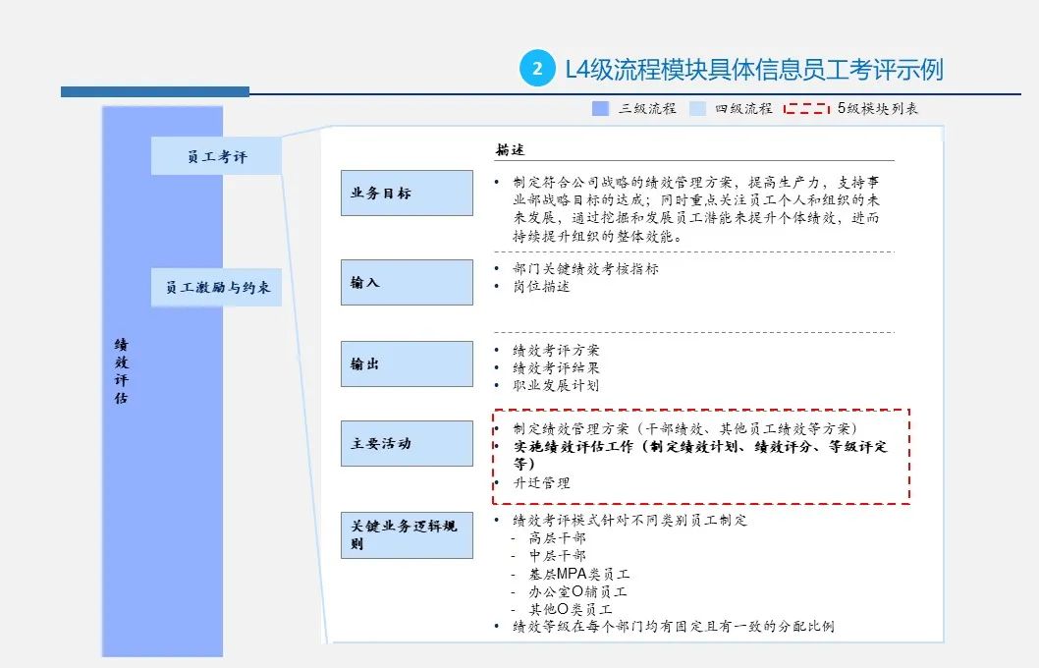
Task: Select the 主要活动 box
Action: [407, 443]
